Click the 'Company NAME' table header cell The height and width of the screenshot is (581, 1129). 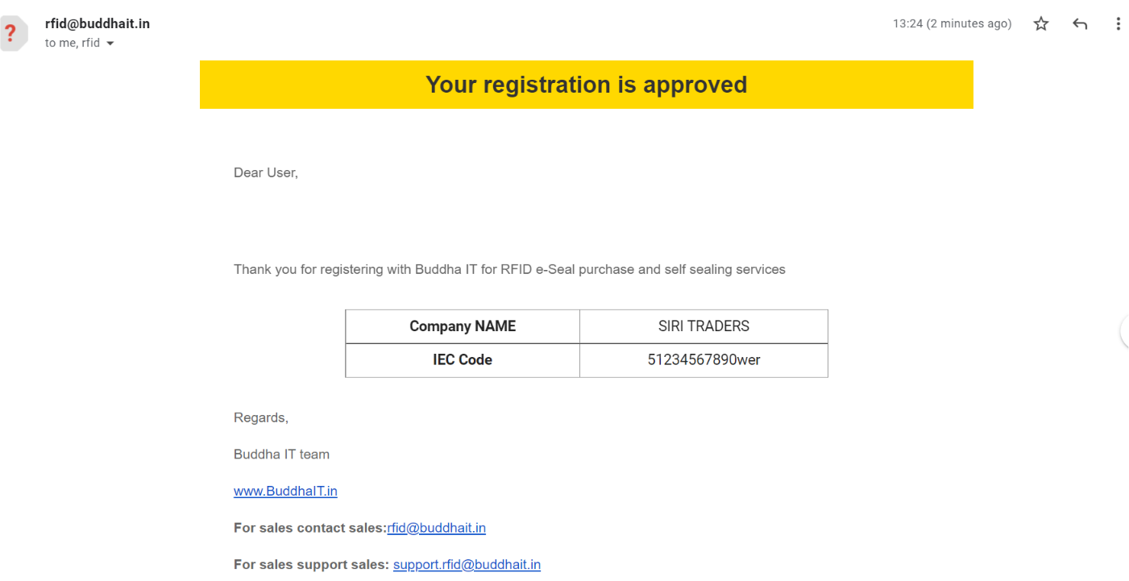[x=463, y=326]
